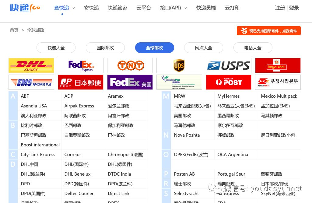The width and height of the screenshot is (312, 203).
Task: Open the USPS logo tile
Action: click(x=228, y=65)
